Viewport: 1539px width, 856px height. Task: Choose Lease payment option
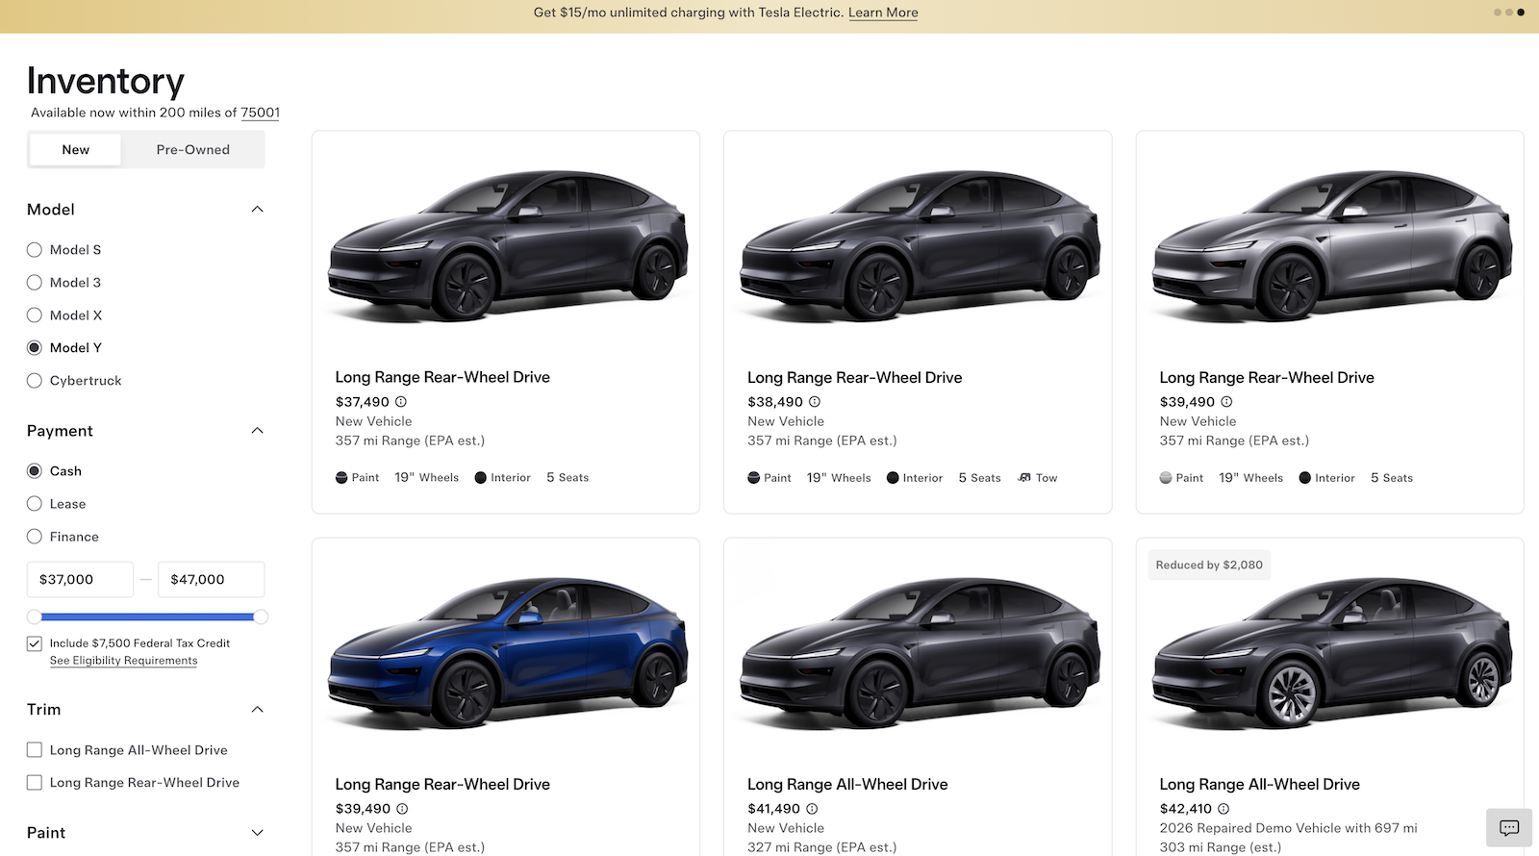click(35, 504)
